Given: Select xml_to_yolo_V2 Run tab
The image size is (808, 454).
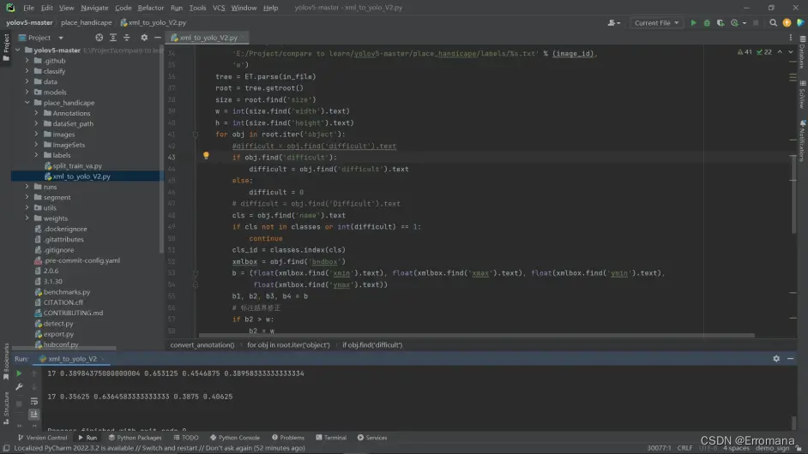Looking at the screenshot, I should (72, 359).
